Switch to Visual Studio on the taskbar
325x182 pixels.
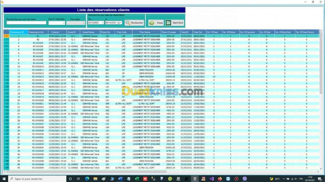(x=211, y=179)
